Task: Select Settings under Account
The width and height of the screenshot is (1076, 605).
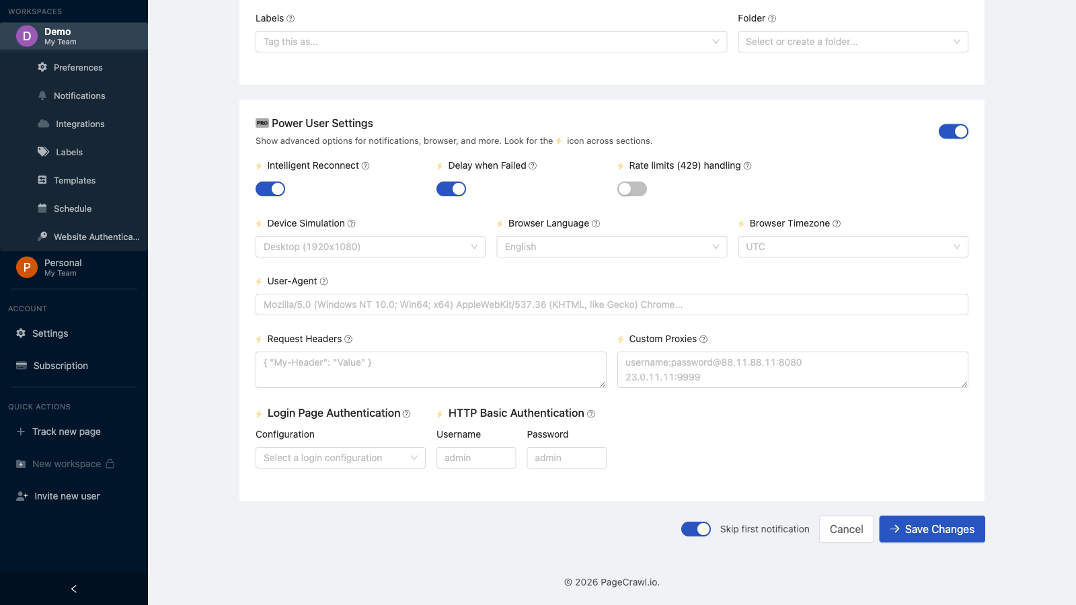Action: pyautogui.click(x=50, y=333)
